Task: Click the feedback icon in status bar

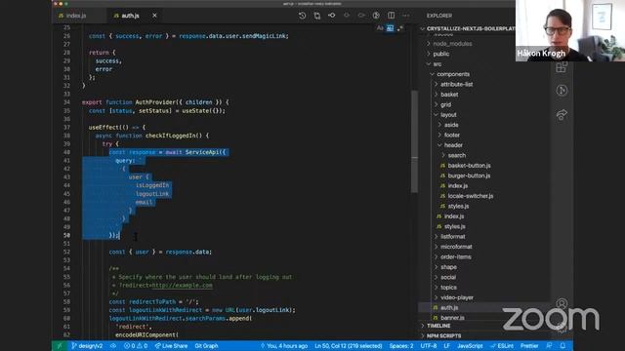Action: click(x=549, y=346)
